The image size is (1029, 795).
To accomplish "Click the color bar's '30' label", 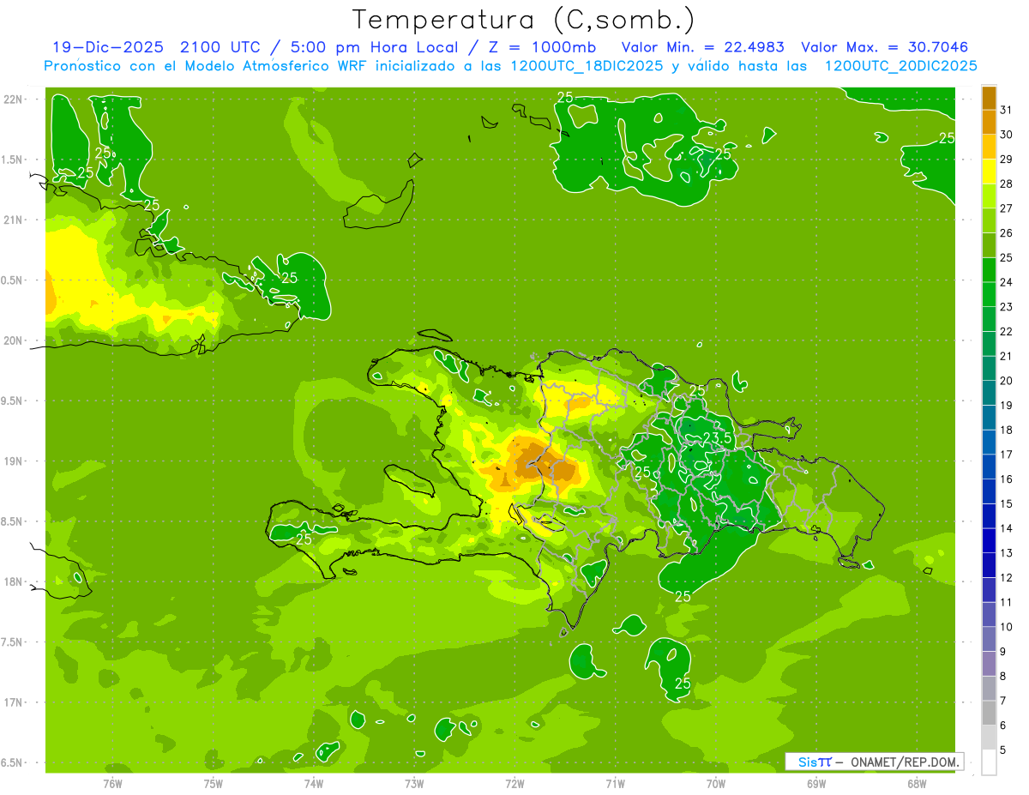I will point(1007,135).
